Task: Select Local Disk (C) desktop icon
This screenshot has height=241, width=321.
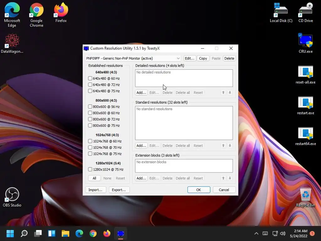Action: click(x=281, y=13)
